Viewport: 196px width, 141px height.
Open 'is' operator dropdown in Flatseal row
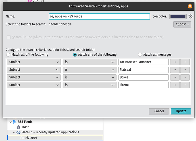[x=89, y=70]
